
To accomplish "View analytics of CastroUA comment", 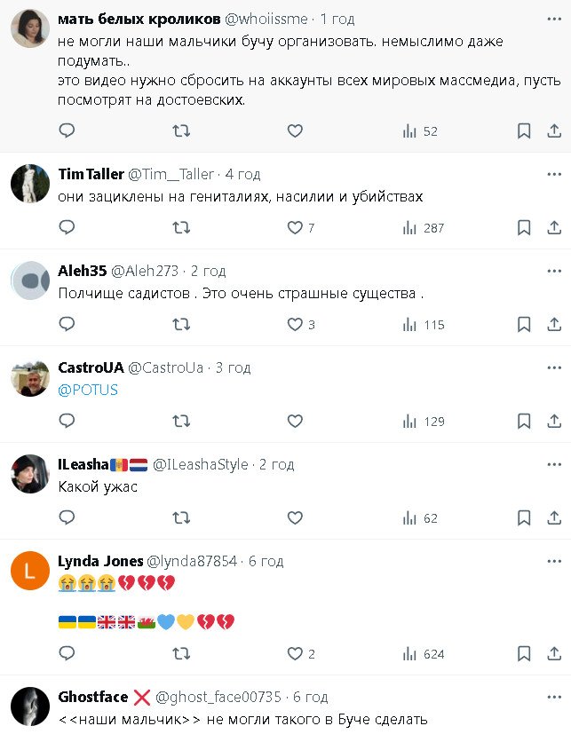I will 410,422.
